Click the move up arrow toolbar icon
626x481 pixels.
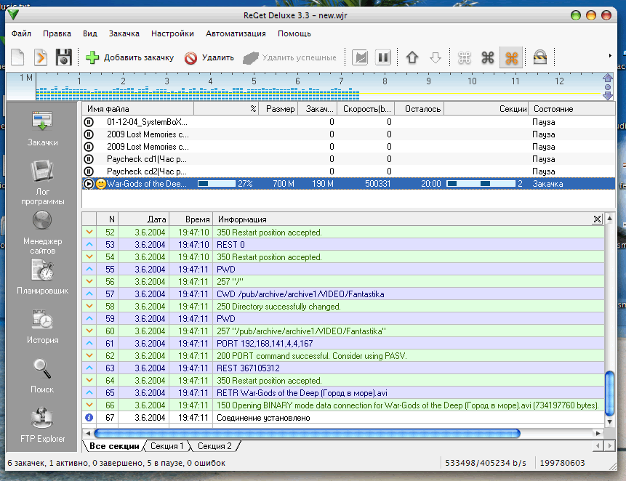click(x=412, y=57)
